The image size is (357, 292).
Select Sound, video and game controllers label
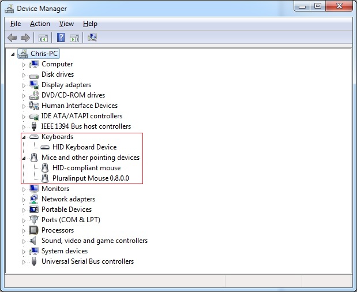(x=95, y=241)
